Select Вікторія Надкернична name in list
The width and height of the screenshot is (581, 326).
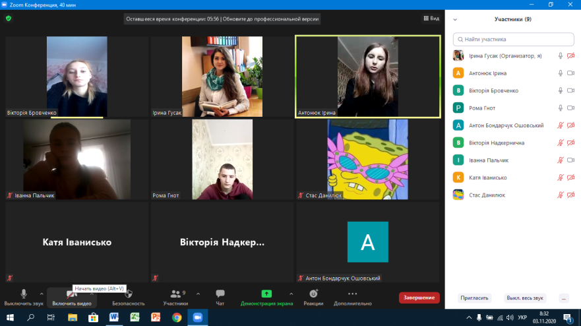(497, 143)
